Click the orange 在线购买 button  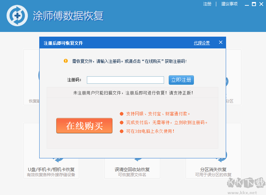pyautogui.click(x=84, y=126)
